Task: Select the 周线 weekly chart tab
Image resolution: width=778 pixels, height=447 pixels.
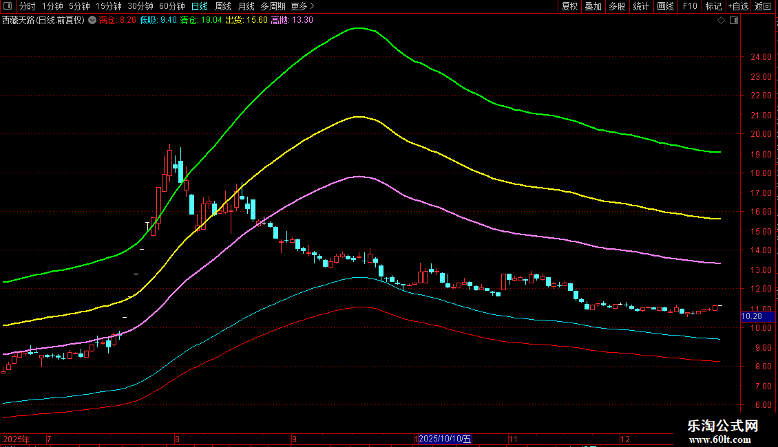Action: [x=223, y=6]
